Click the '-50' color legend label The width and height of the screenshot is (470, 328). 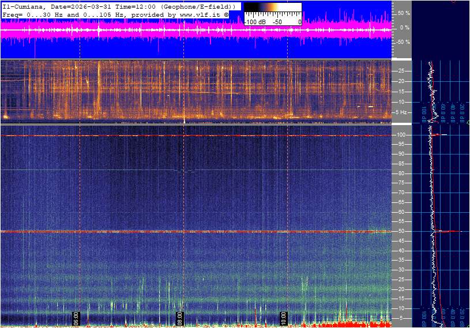(277, 22)
